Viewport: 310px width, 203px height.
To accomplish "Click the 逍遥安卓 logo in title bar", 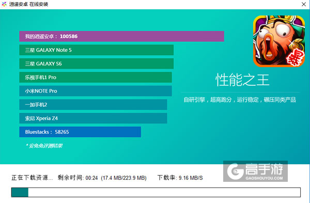I will coord(4,4).
